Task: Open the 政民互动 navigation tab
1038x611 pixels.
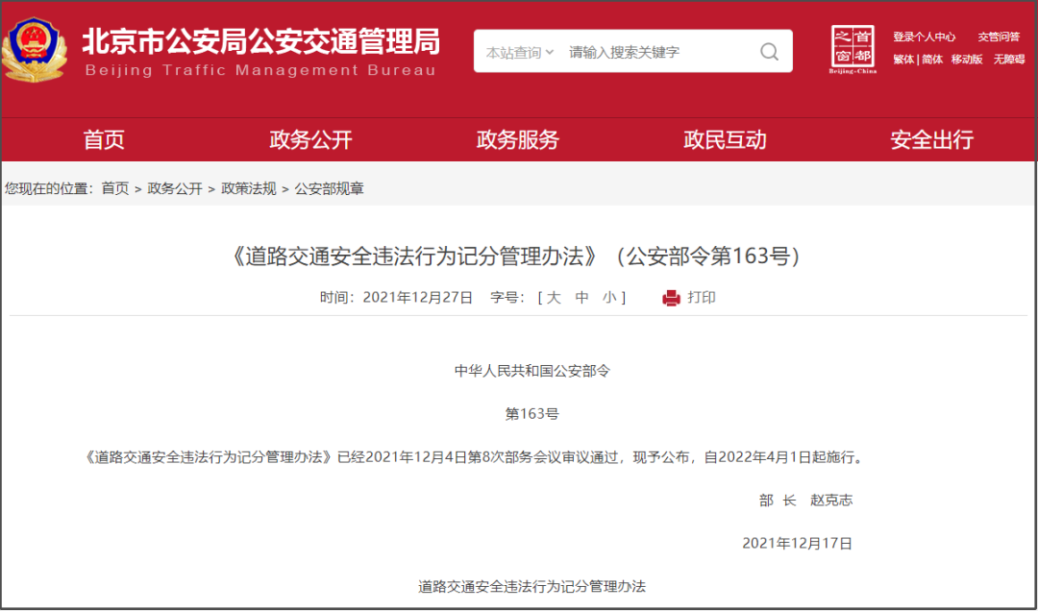Action: click(x=725, y=139)
